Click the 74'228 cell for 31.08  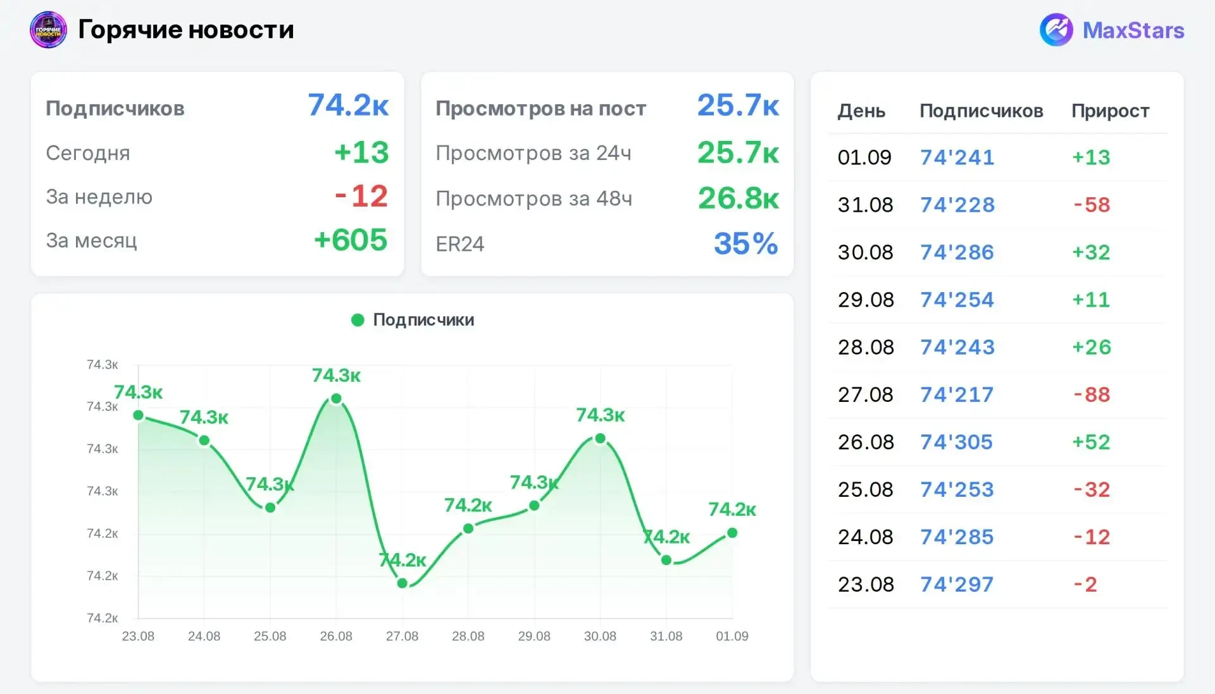tap(957, 205)
